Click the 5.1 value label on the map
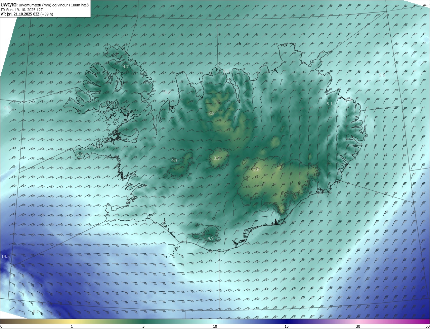 [330, 104]
